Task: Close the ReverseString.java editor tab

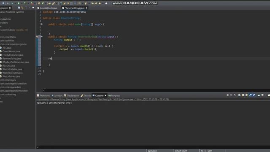Action: tap(86, 8)
